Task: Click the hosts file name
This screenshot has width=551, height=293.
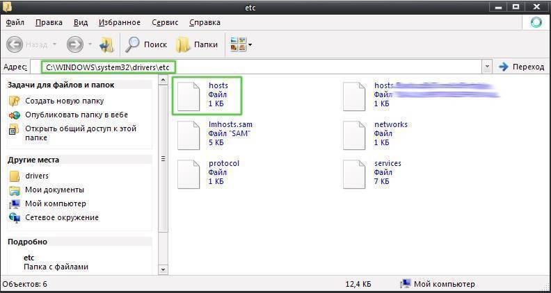Action: 218,85
